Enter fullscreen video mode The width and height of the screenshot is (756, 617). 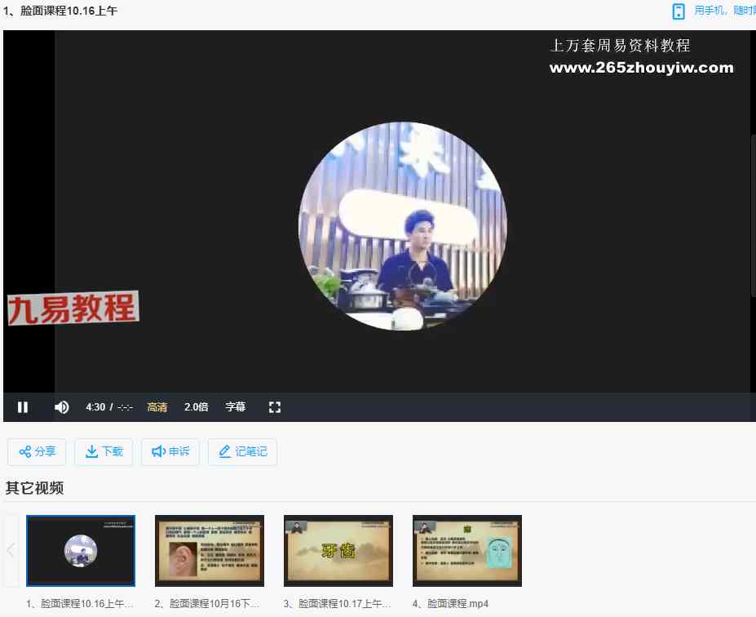coord(275,407)
